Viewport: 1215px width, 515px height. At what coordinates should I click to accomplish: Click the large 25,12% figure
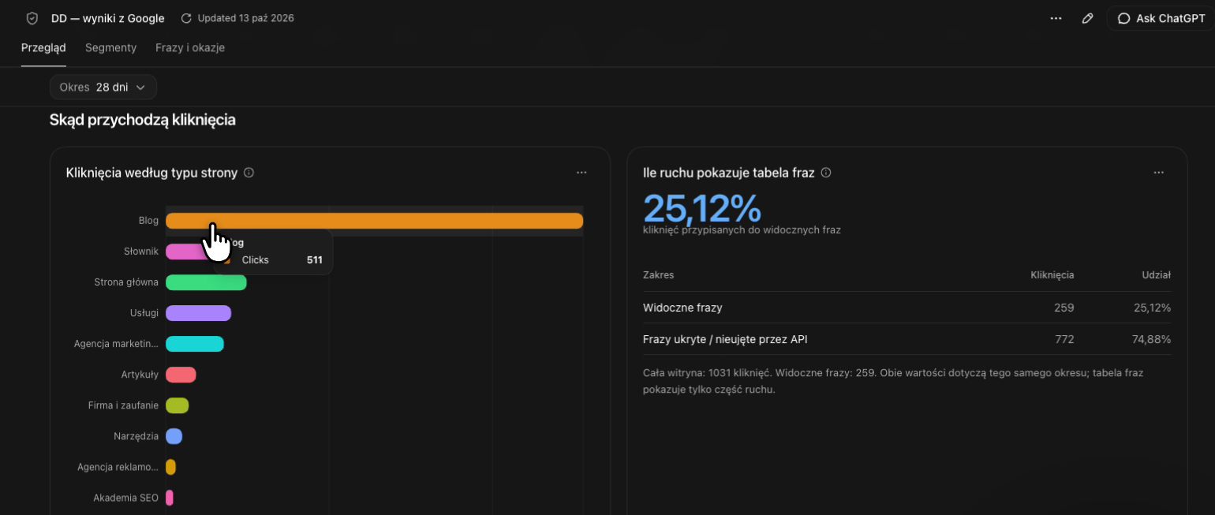(x=702, y=209)
